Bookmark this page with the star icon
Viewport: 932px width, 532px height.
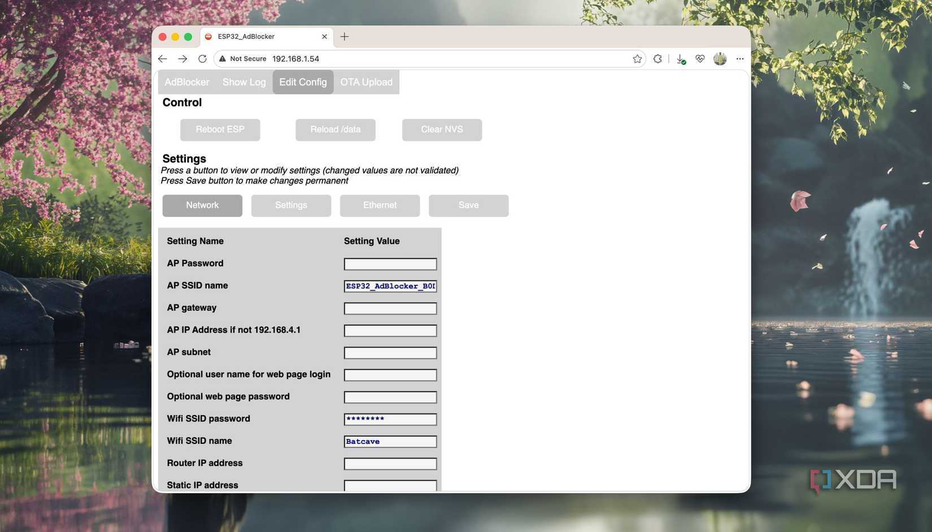coord(637,59)
